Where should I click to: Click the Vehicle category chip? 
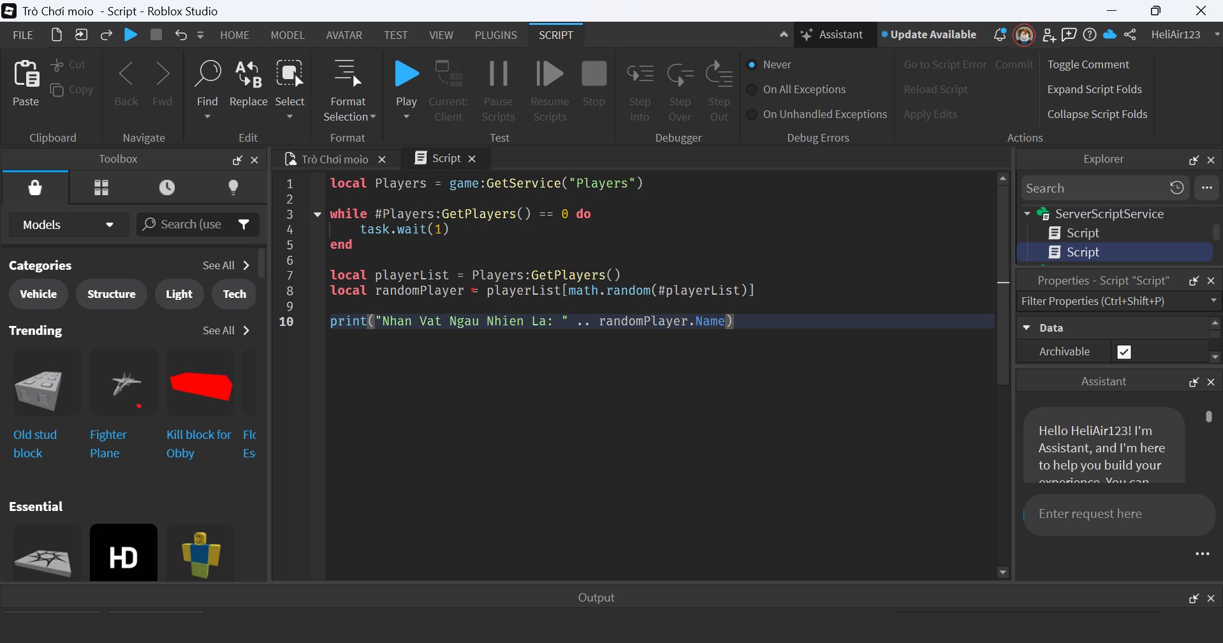point(38,294)
